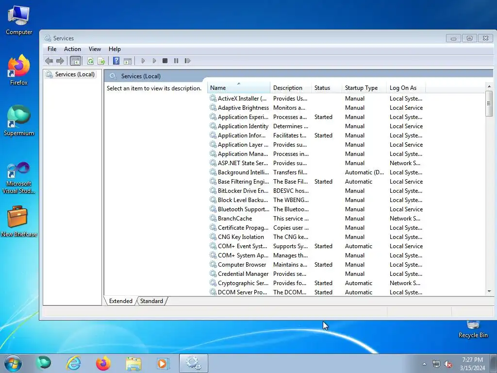Toggle the Show/Hide Action Pane icon
Screen dimensions: 497x373
(x=128, y=61)
